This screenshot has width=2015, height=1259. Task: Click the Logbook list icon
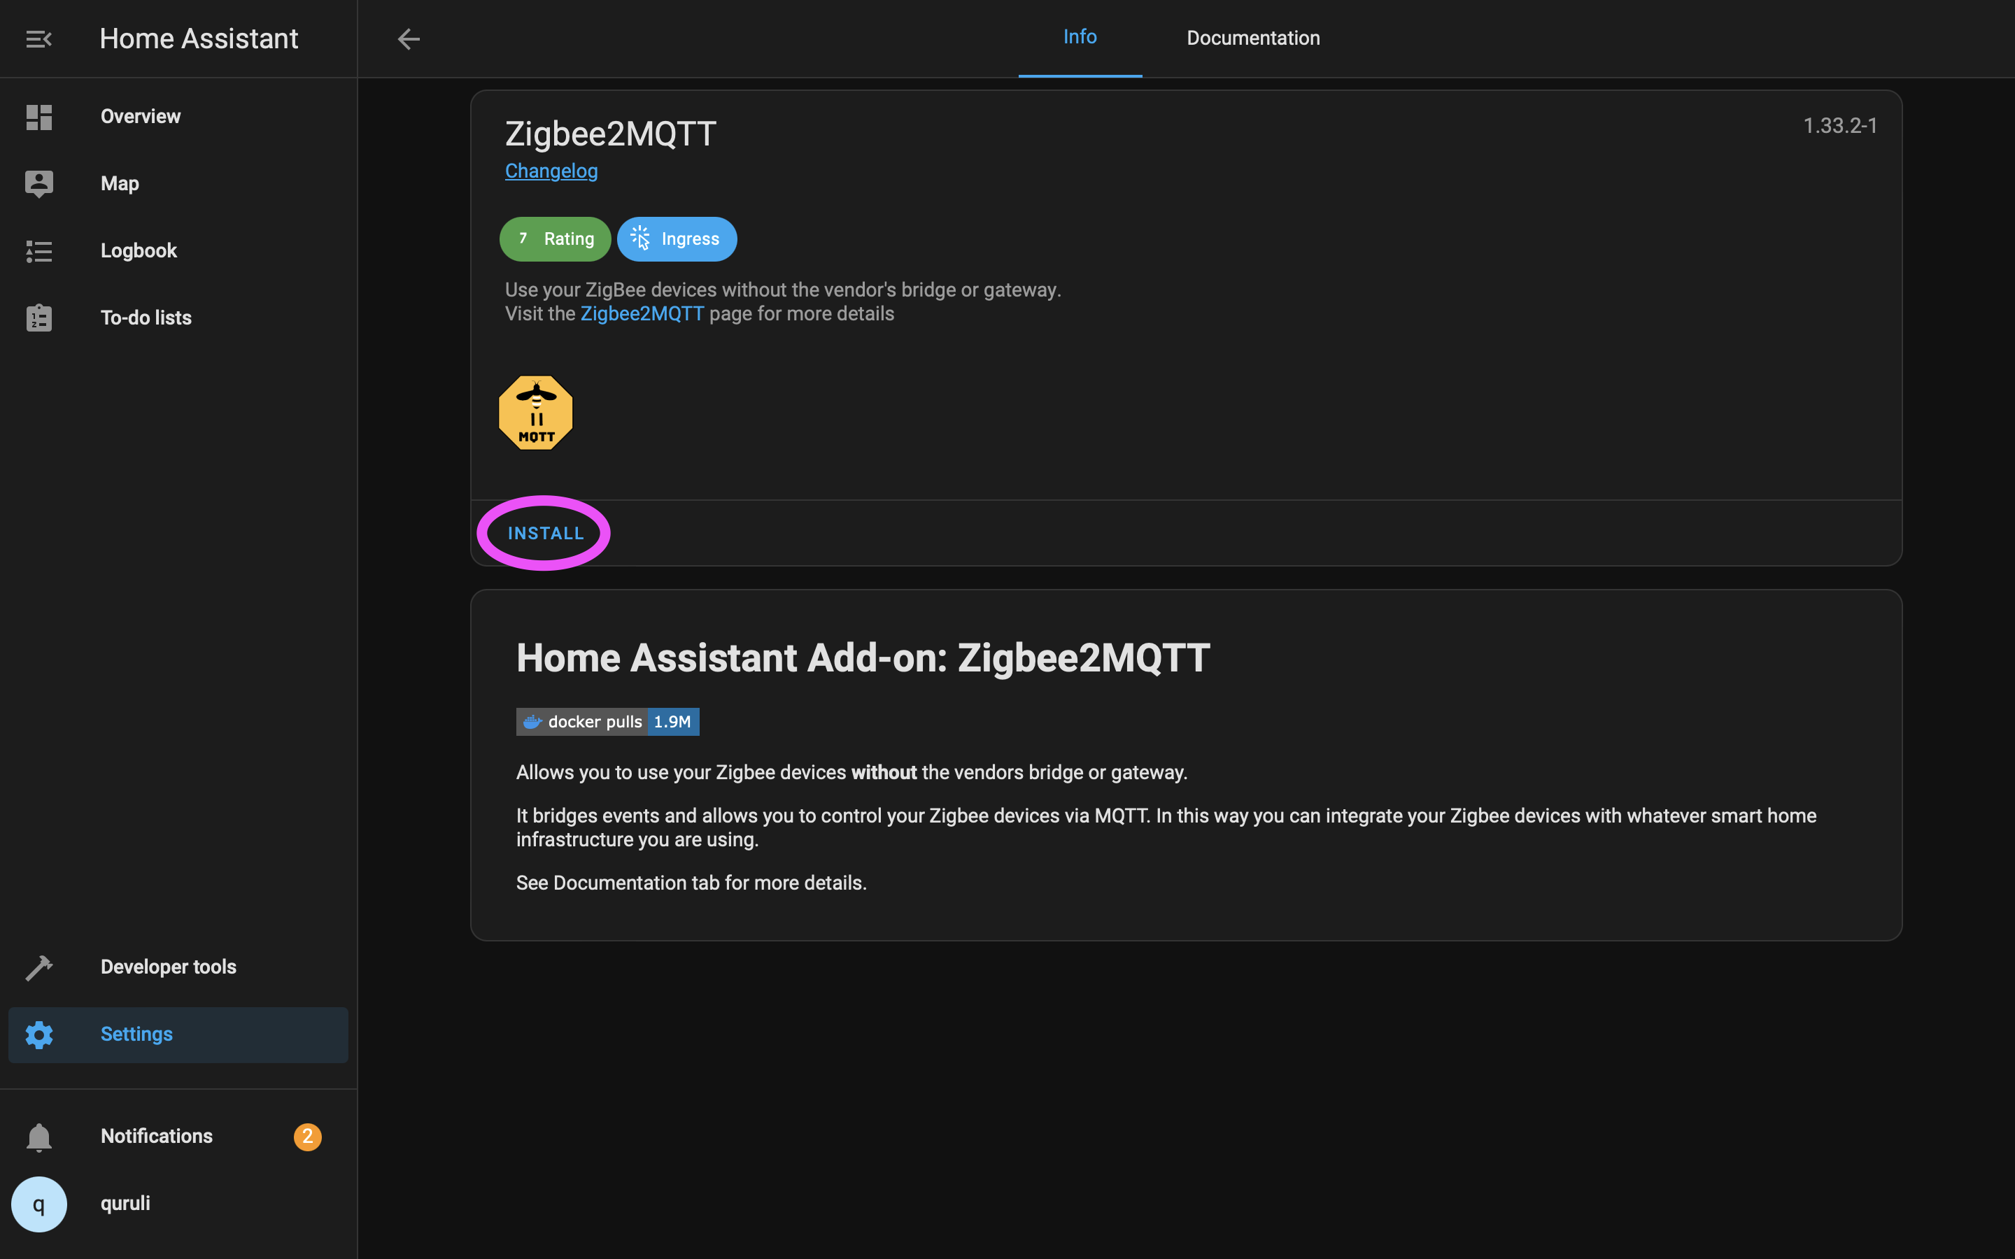tap(38, 250)
